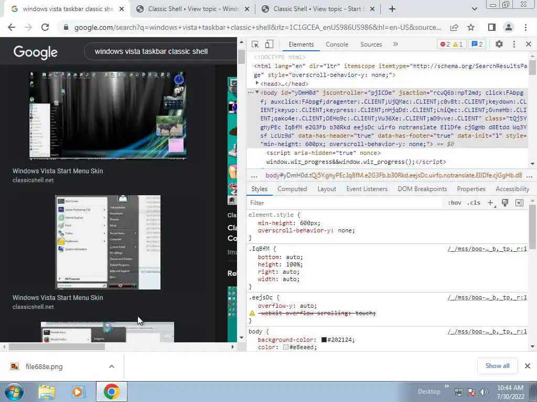Reload the Google search page
Image resolution: width=537 pixels, height=402 pixels.
tap(45, 27)
